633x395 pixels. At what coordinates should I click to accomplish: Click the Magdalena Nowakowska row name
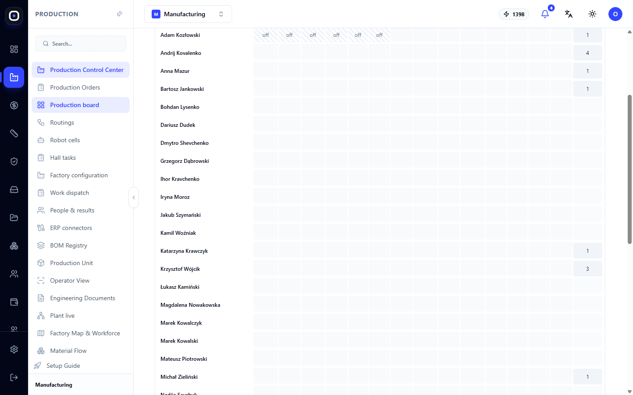tap(190, 305)
